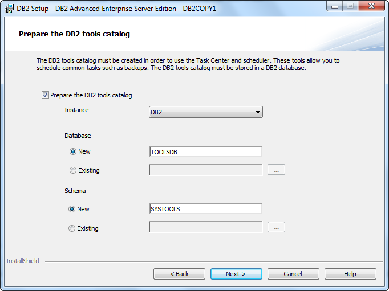Open Help for this setup page
389x291 pixels.
(350, 274)
